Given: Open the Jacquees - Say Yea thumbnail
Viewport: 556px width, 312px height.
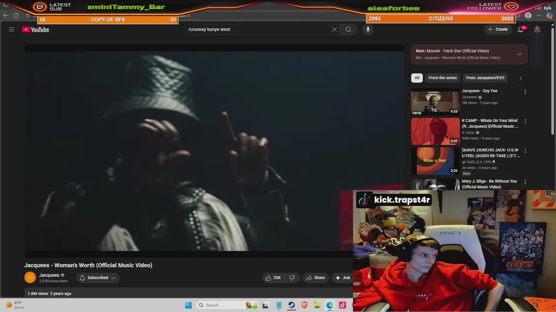Looking at the screenshot, I should [x=435, y=102].
